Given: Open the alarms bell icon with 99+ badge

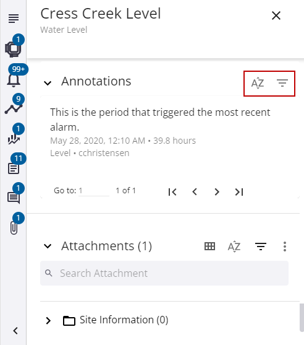Looking at the screenshot, I should 14,80.
